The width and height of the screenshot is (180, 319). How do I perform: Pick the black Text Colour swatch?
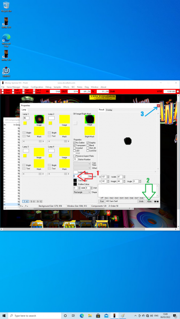pyautogui.click(x=75, y=180)
